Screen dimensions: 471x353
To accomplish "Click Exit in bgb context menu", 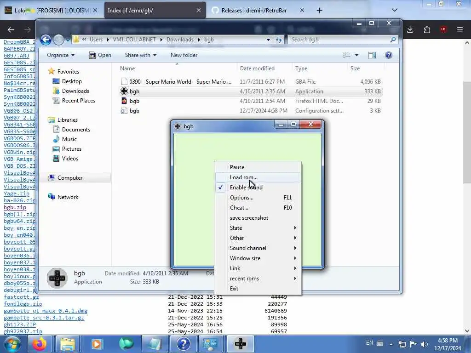I will click(258, 289).
